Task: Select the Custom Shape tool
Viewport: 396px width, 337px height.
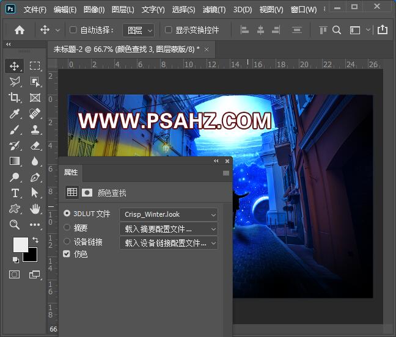Action: point(15,209)
